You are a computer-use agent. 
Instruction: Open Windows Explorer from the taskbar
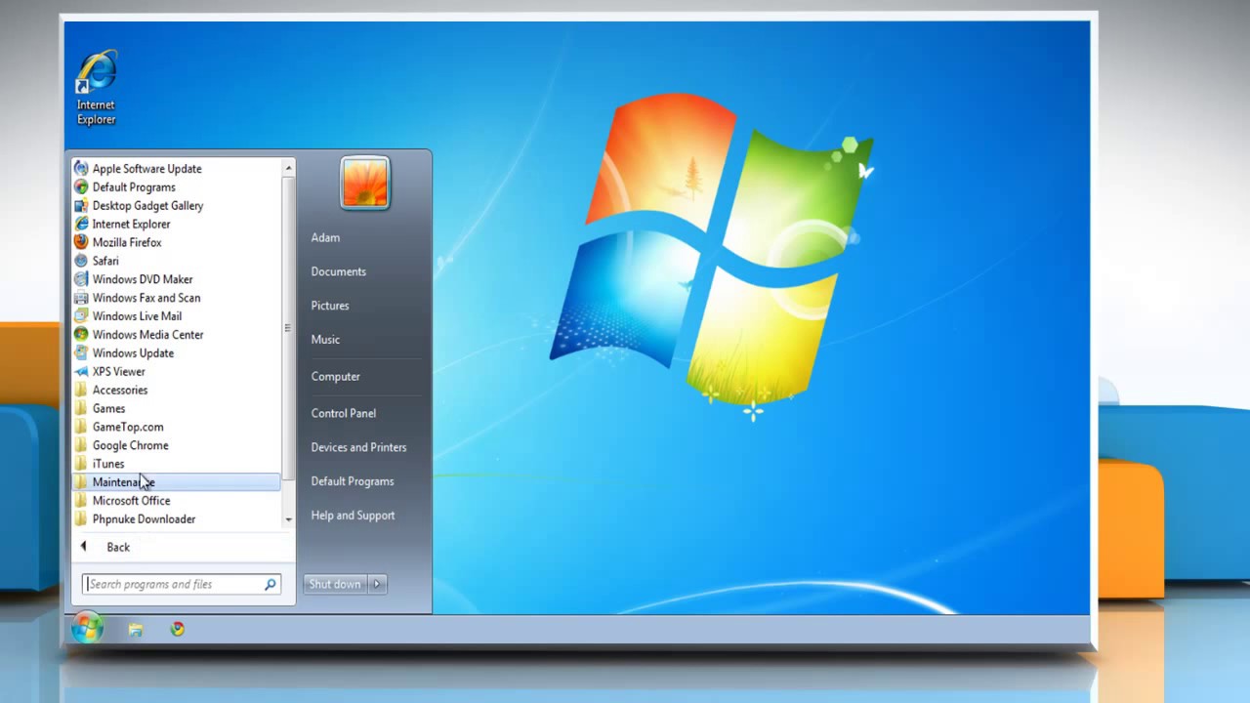136,630
